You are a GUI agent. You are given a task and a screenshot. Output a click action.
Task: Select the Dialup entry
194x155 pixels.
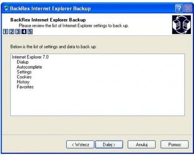click(23, 62)
